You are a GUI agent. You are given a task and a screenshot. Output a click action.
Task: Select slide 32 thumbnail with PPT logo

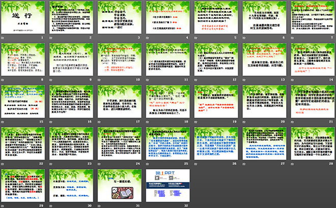pyautogui.click(x=168, y=186)
